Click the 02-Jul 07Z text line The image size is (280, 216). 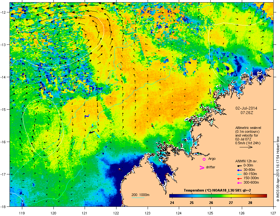point(244,139)
